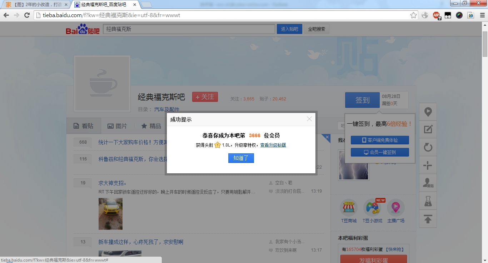The width and height of the screenshot is (488, 263).
Task: Click the sidebar location-play pin icon
Action: pyautogui.click(x=428, y=112)
